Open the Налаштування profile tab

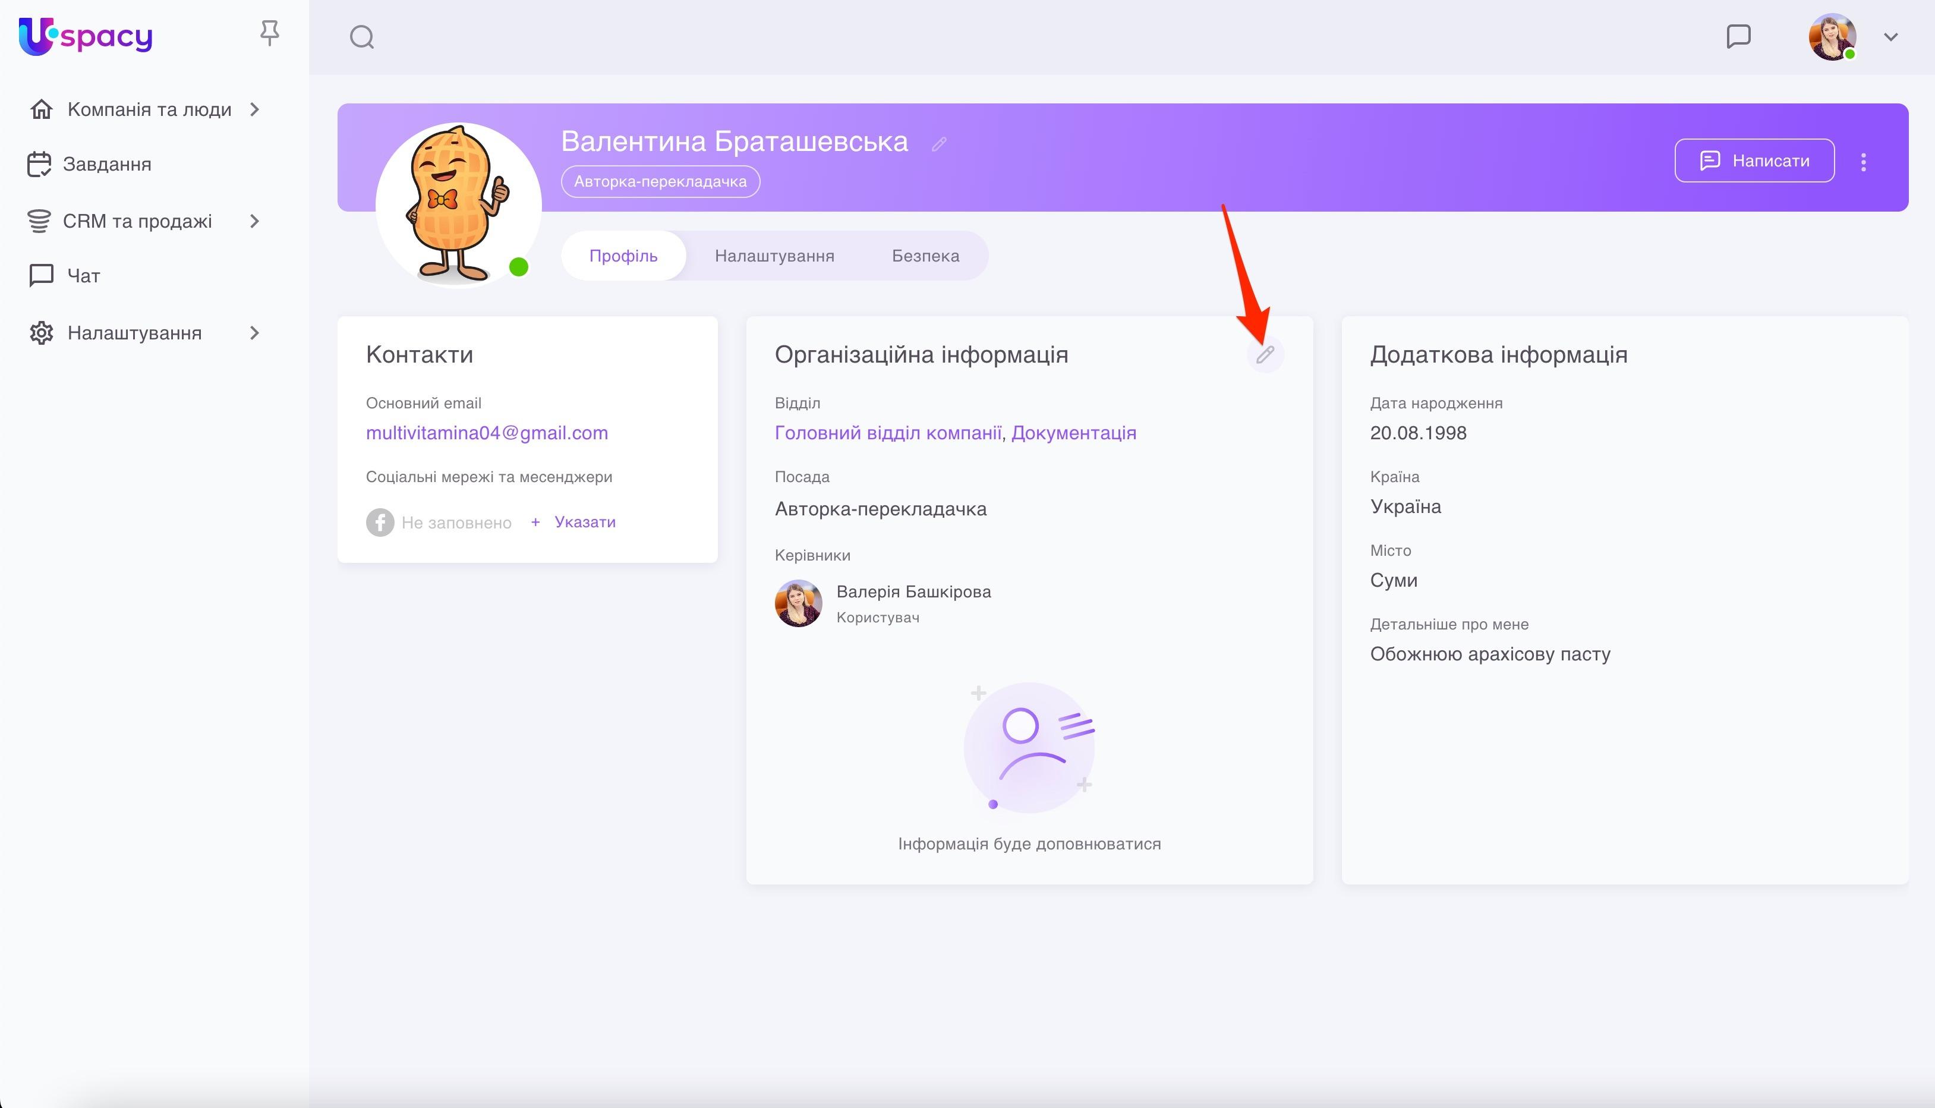point(774,255)
